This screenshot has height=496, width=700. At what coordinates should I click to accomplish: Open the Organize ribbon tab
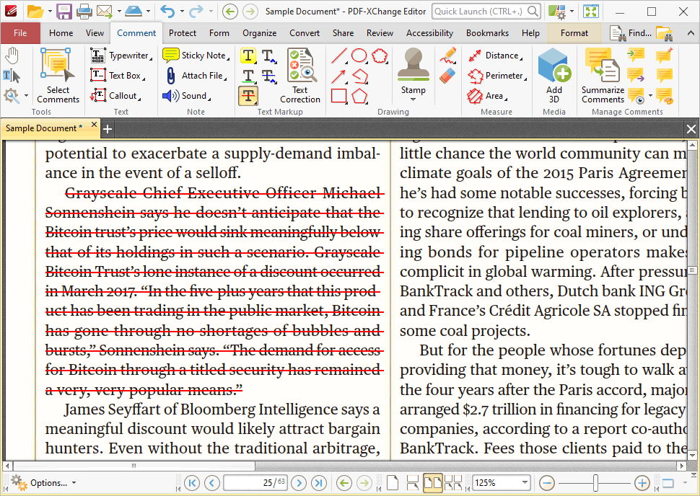tap(259, 33)
